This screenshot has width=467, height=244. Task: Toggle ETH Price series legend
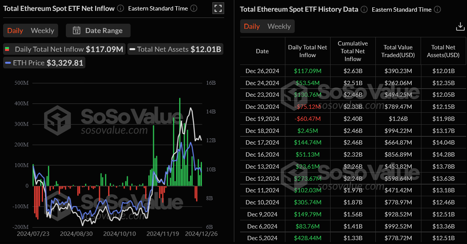44,63
